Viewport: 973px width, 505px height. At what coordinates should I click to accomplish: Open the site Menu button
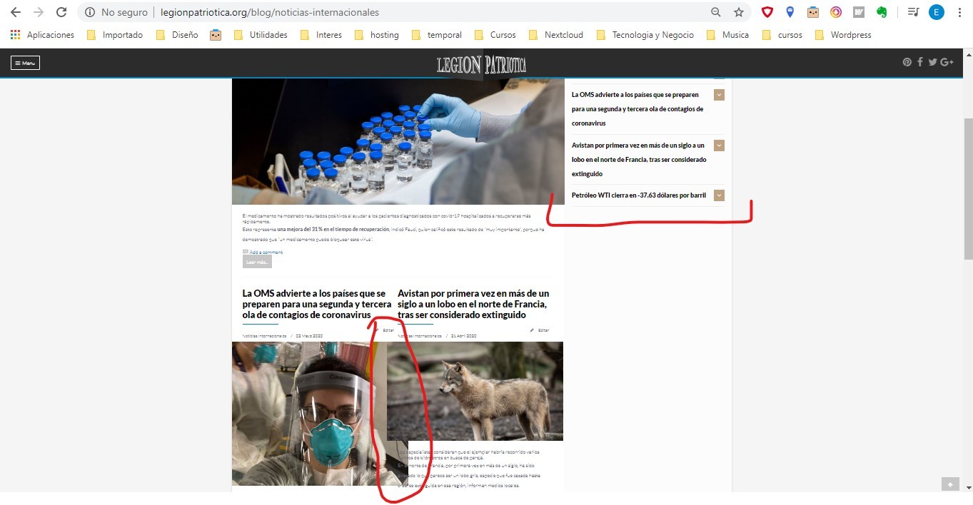point(25,63)
